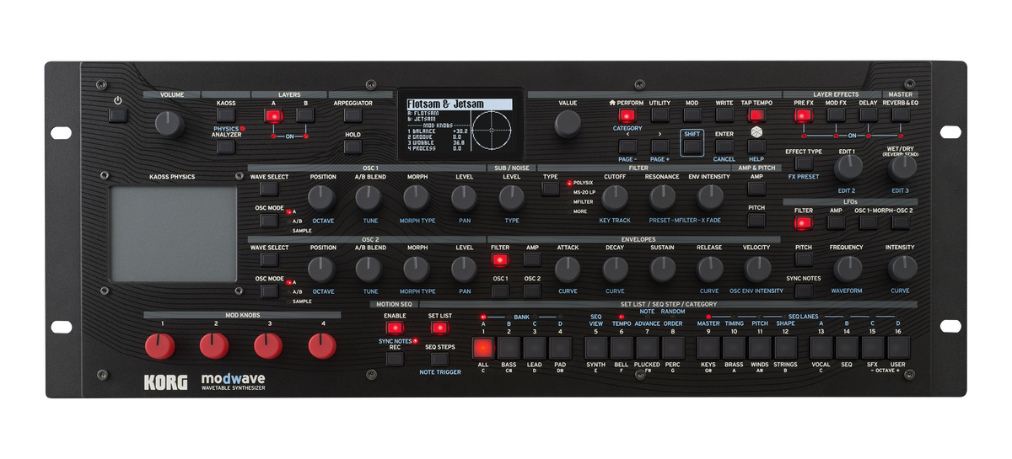The width and height of the screenshot is (1012, 459).
Task: Select the home Perform button
Action: click(x=627, y=115)
